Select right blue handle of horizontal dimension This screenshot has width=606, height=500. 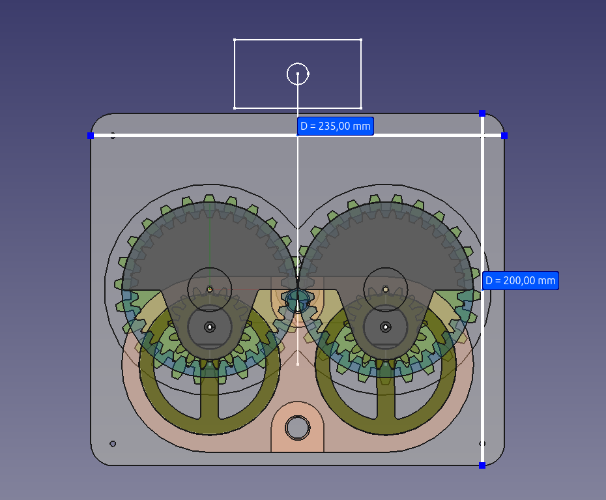tap(504, 136)
